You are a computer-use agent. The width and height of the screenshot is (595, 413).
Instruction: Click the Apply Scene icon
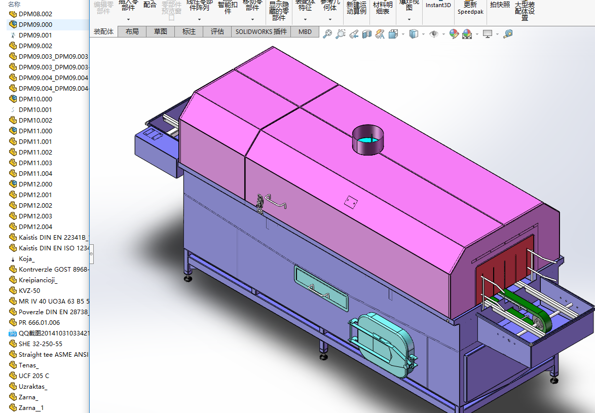(467, 34)
